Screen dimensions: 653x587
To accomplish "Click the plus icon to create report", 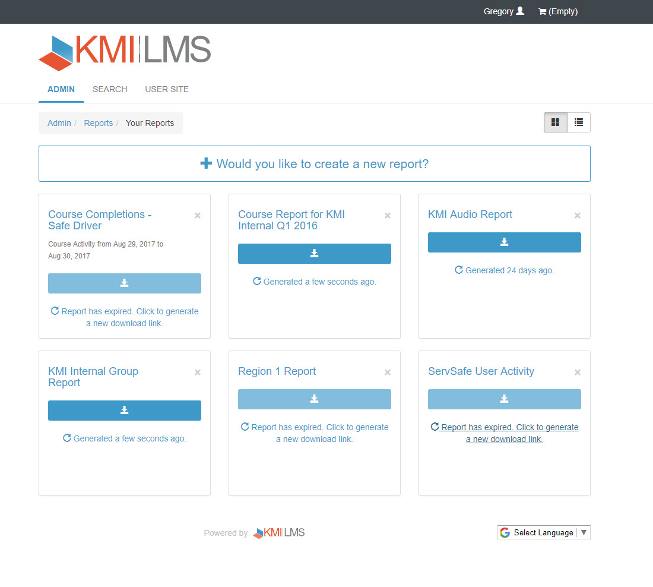I will [206, 163].
